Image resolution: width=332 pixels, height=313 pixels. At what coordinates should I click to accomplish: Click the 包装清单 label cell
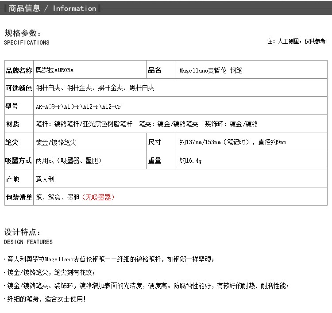click(x=19, y=197)
